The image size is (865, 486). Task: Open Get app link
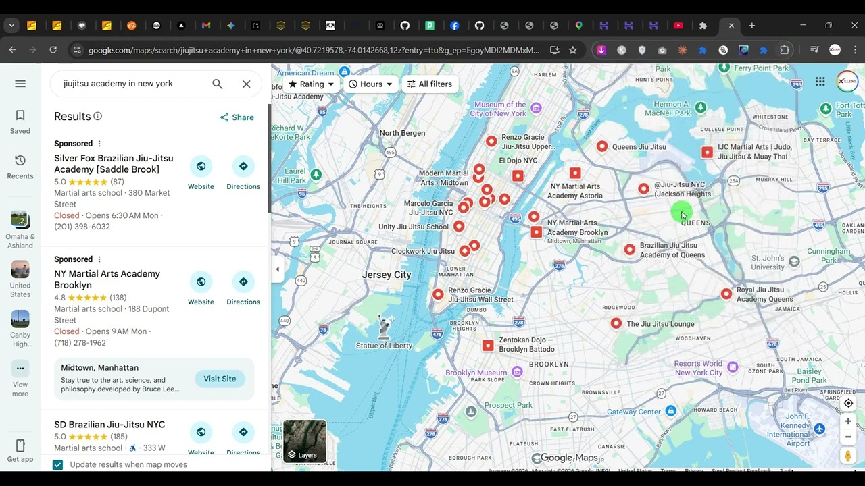tap(20, 452)
